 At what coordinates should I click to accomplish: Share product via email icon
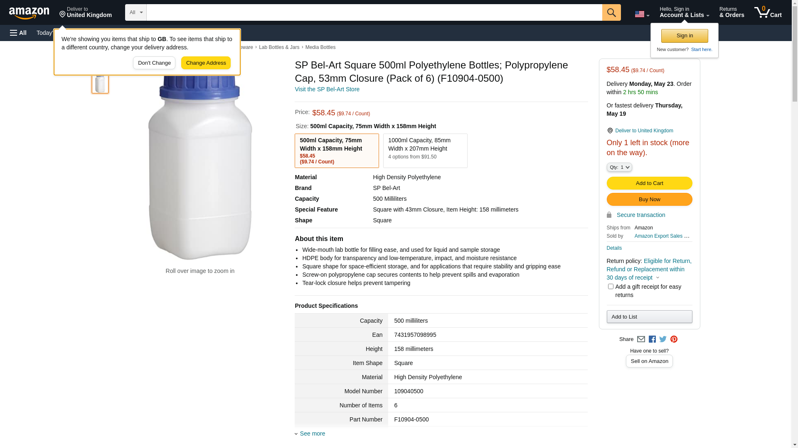tap(641, 339)
